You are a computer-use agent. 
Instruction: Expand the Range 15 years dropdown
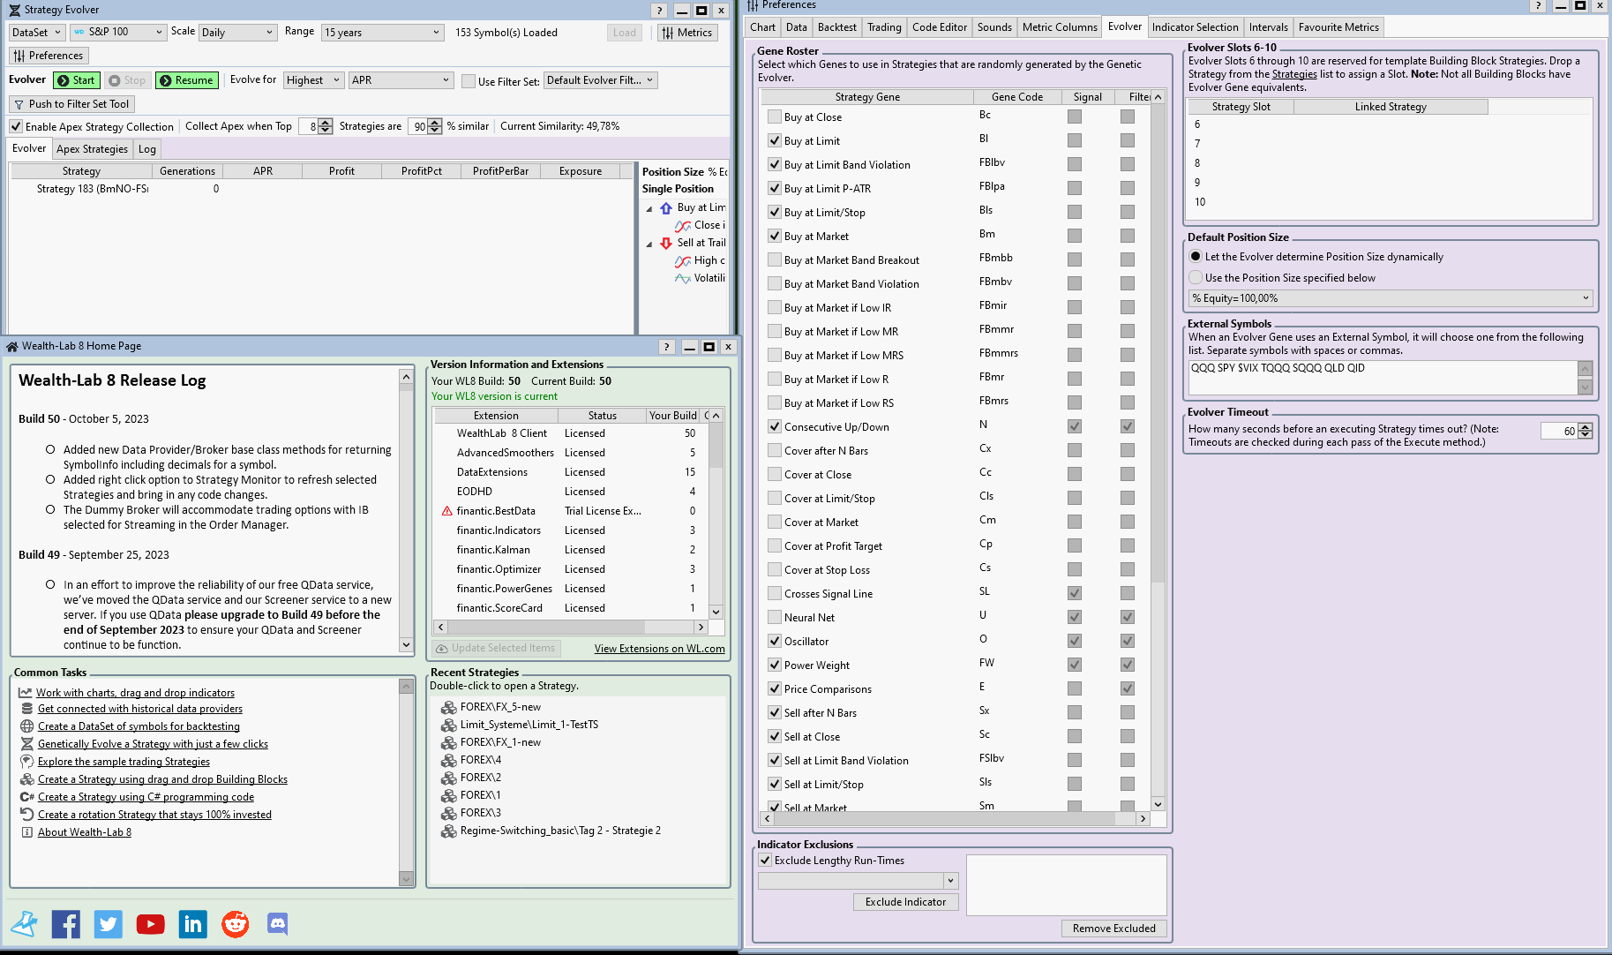tap(382, 33)
